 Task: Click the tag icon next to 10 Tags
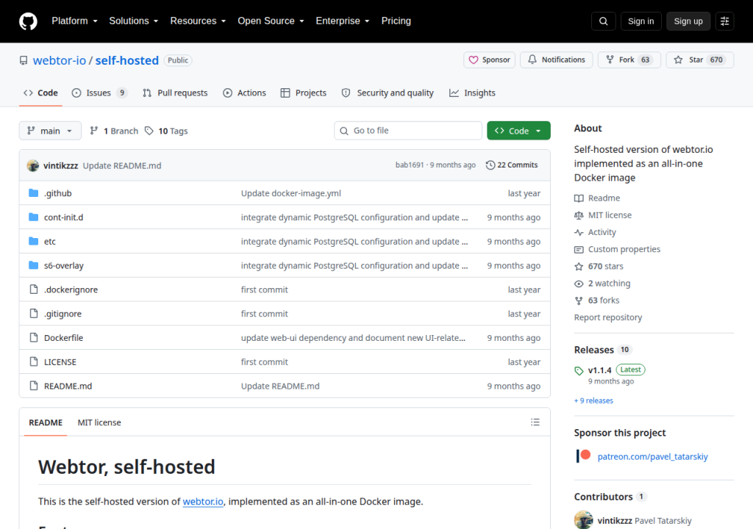tap(149, 131)
